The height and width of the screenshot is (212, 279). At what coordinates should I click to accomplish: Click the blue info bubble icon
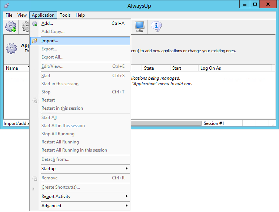156,27
